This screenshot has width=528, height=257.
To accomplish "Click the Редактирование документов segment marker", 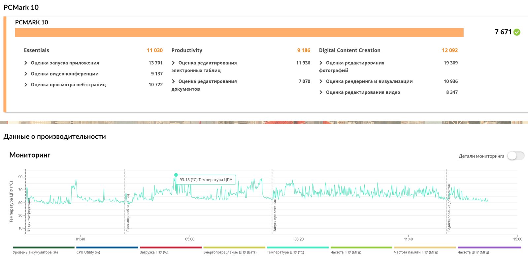I will (x=446, y=202).
